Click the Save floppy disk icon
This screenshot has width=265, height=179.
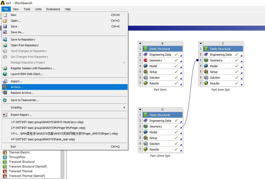pos(5,26)
